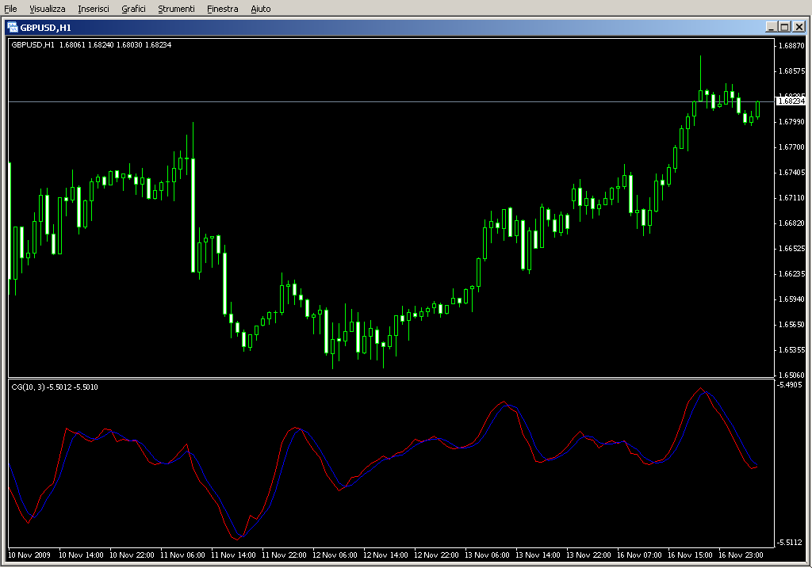Click the GBPUSD,H1 OHLC quote label
Screen dimensions: 812x568
(91, 45)
